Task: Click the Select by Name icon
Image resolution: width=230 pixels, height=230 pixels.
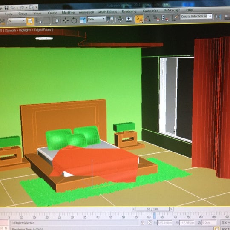Action: coord(38,21)
